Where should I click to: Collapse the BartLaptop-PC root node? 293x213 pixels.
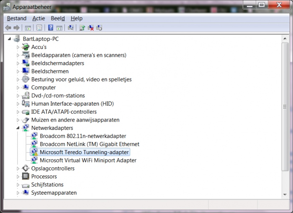click(x=9, y=39)
